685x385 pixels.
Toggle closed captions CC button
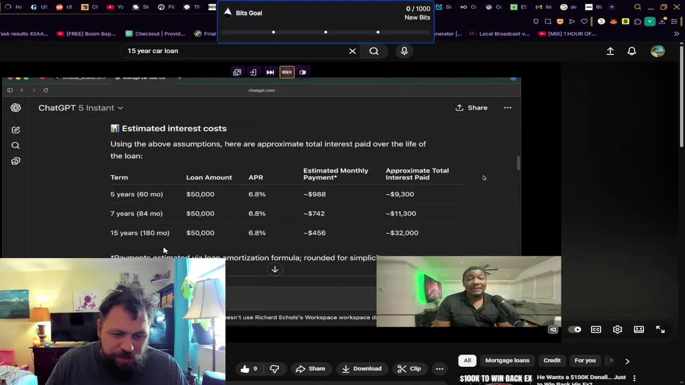coord(596,329)
